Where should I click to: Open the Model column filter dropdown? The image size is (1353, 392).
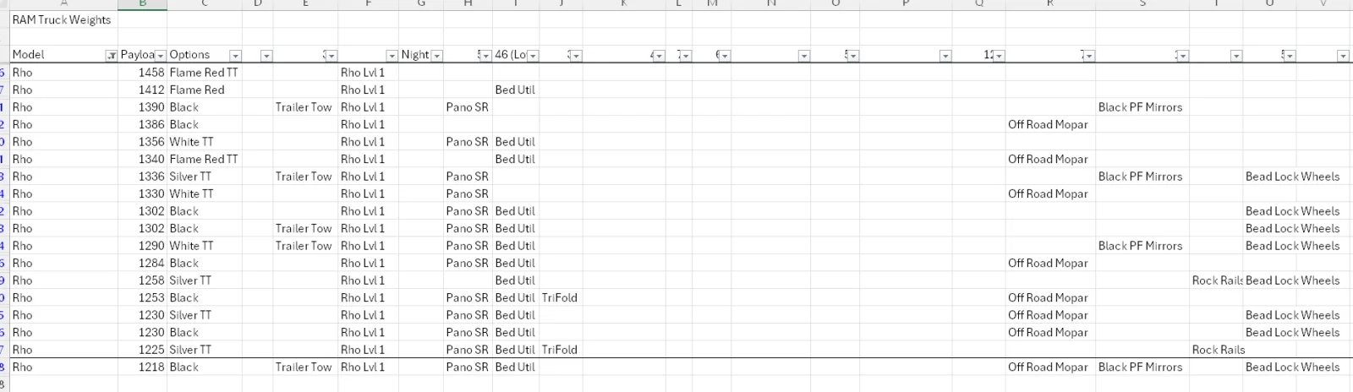pos(111,56)
